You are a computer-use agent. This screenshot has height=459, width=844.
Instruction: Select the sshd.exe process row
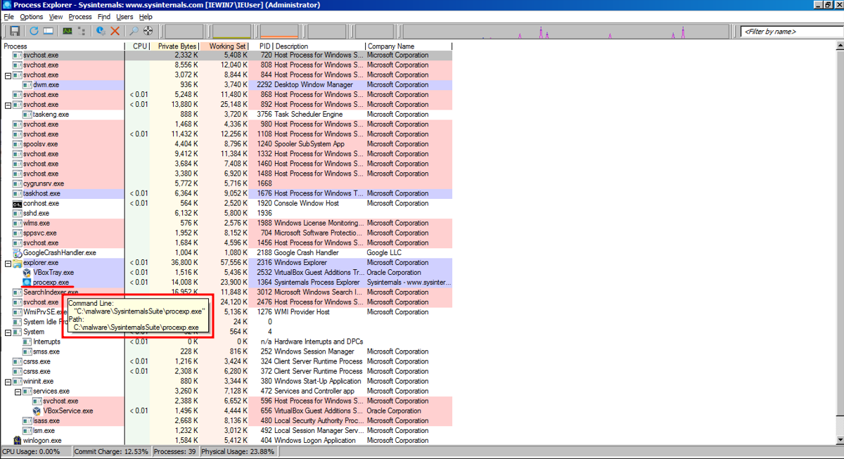(x=226, y=213)
